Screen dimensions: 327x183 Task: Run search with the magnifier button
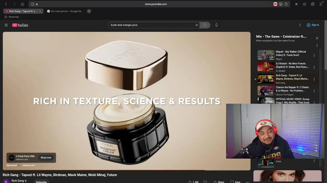pyautogui.click(x=205, y=25)
